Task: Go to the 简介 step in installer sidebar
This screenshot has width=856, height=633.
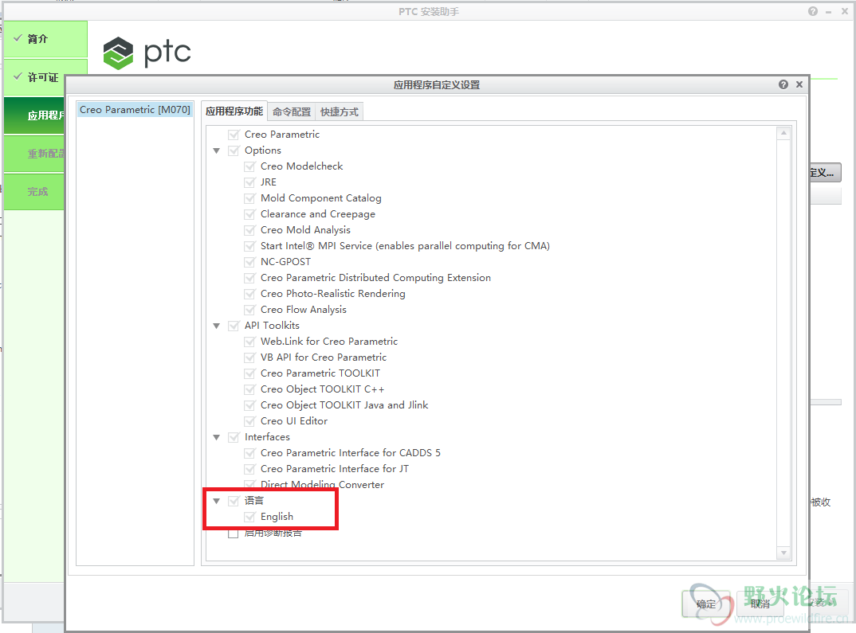Action: coord(45,39)
